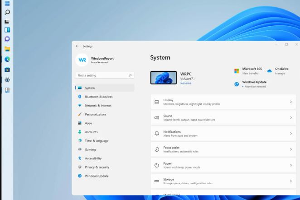Click the Microsoft 365 logo icon
300x200 pixels.
(x=237, y=71)
